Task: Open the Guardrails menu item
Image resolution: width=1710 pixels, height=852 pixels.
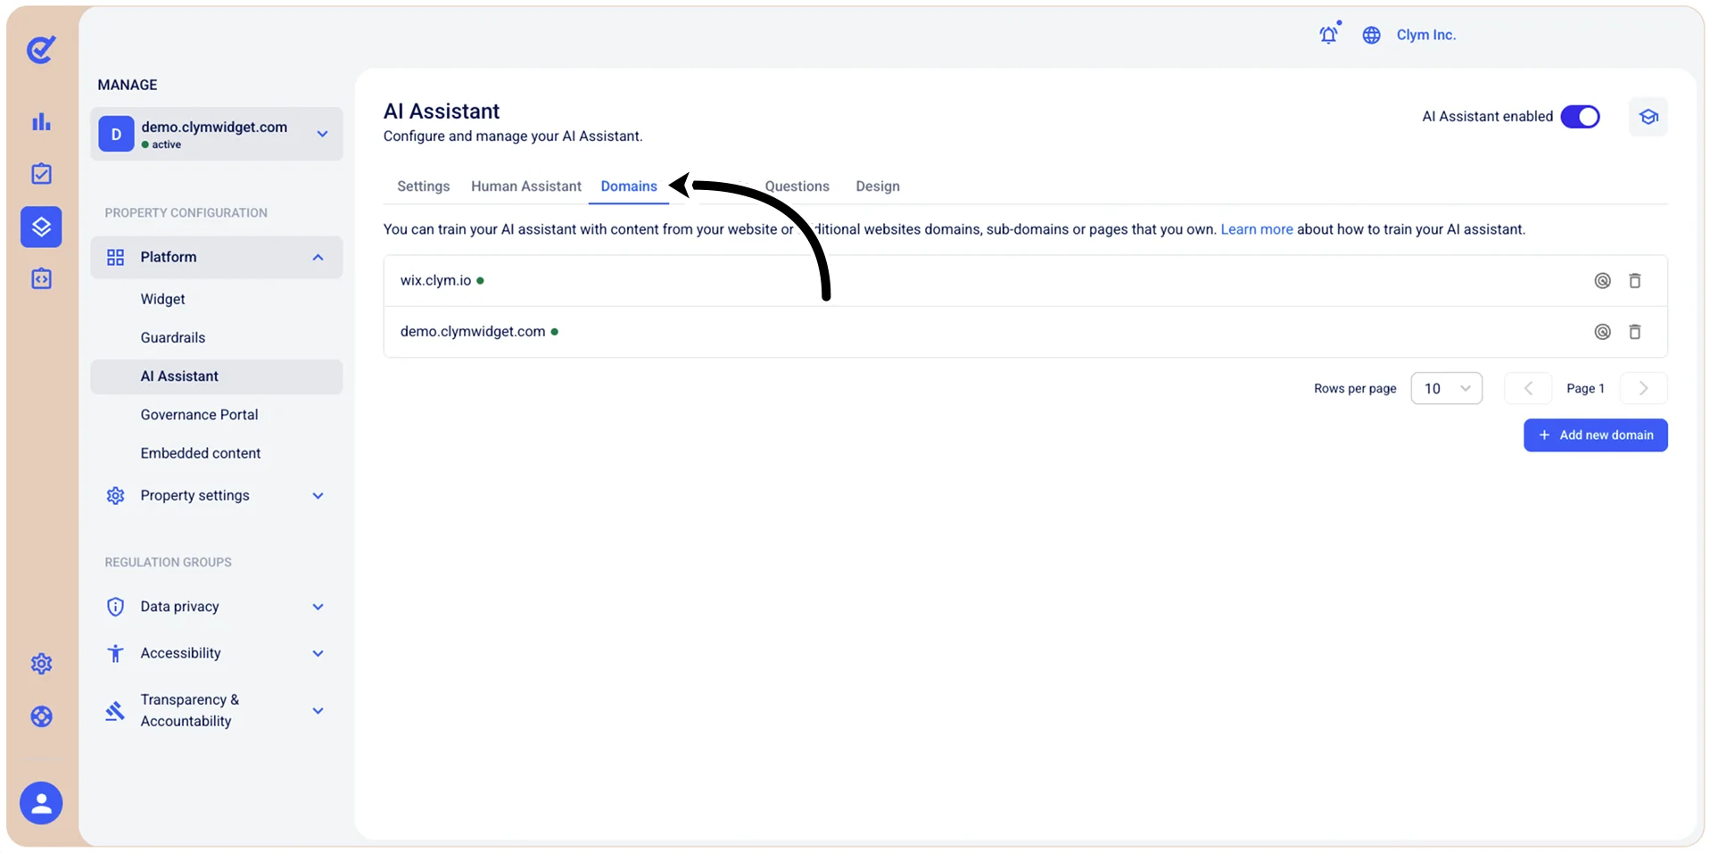Action: tap(173, 338)
